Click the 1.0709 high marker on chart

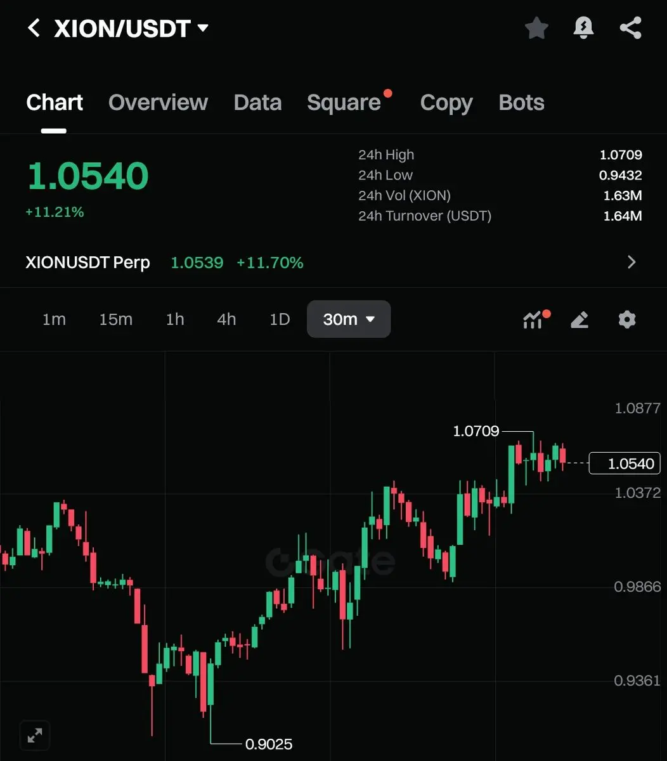click(476, 432)
